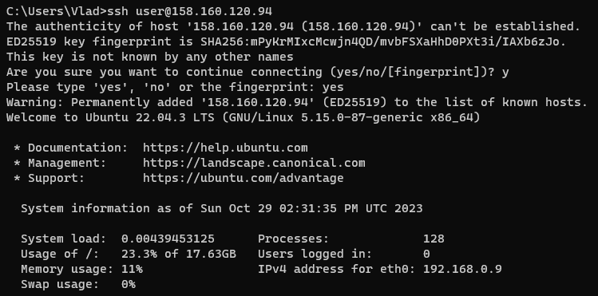Click 'This key is not known' message
Screen dimensions: 598x296
coord(150,57)
